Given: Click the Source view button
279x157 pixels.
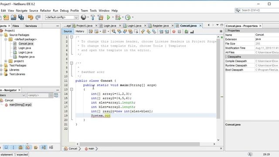Looking at the screenshot, I should point(68,31).
